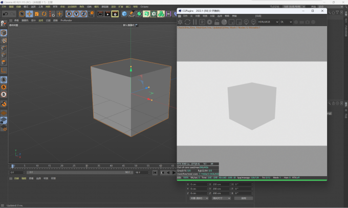The width and height of the screenshot is (348, 208).
Task: Toggle Z axis lock
Action: pos(83,14)
